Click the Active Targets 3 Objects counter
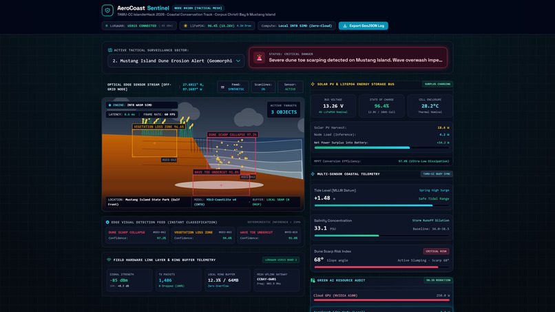 point(284,110)
